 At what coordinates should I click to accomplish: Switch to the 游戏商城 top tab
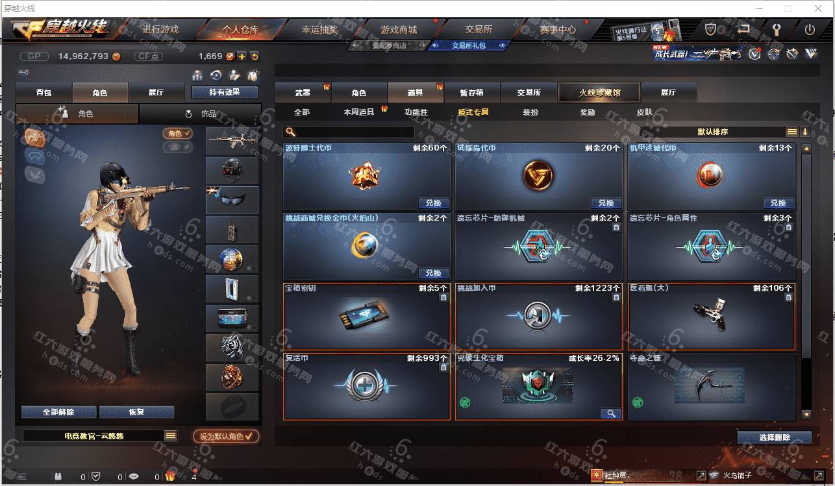coord(399,29)
